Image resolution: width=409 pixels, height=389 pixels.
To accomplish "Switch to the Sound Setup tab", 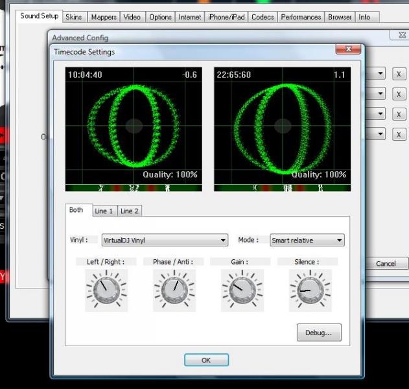I will [x=39, y=16].
